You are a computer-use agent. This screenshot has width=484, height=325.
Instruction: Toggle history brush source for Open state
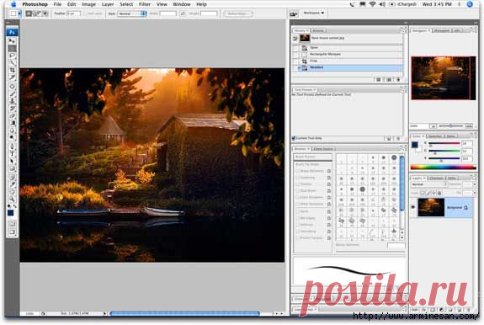coord(295,47)
